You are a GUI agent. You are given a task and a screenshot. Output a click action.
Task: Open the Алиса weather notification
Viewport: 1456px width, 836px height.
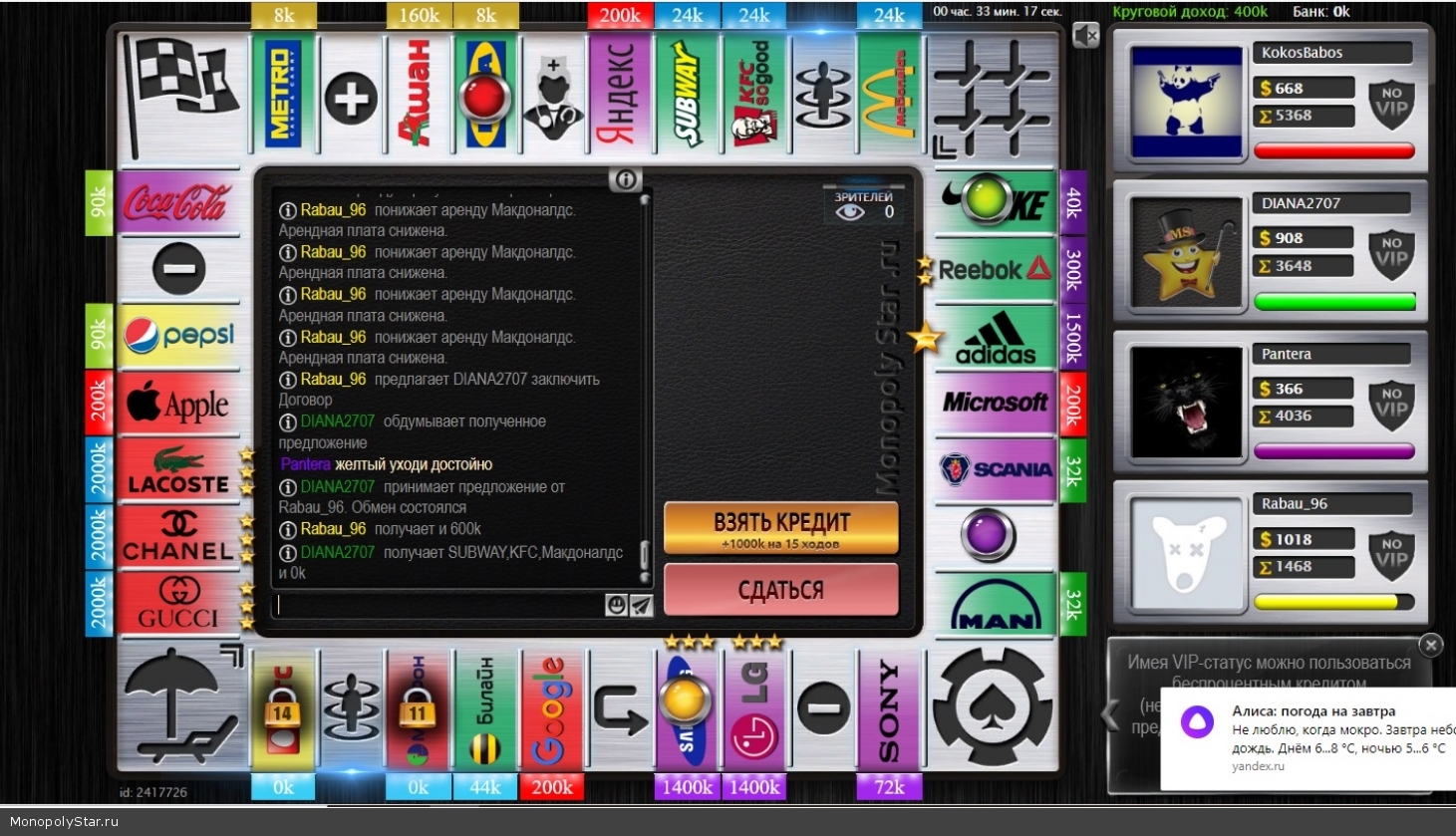tap(1309, 739)
